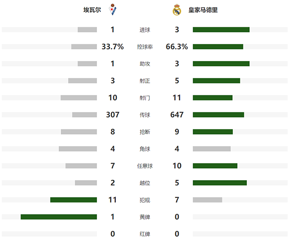The width and height of the screenshot is (291, 245).
Task: Click Eibar's green 黄牌 bar
Action: (59, 216)
